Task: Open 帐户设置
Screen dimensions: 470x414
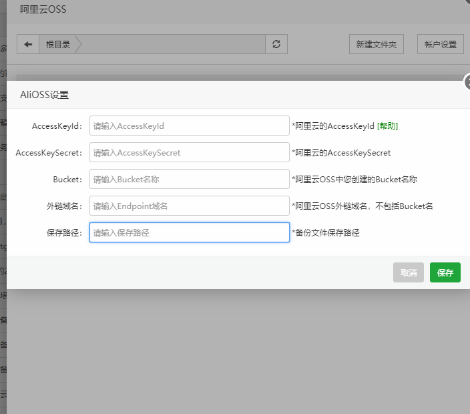Action: pyautogui.click(x=440, y=45)
